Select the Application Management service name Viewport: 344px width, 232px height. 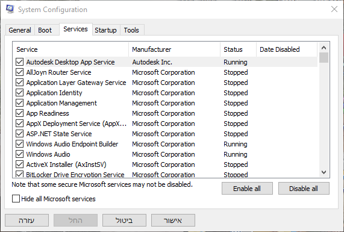pyautogui.click(x=61, y=103)
